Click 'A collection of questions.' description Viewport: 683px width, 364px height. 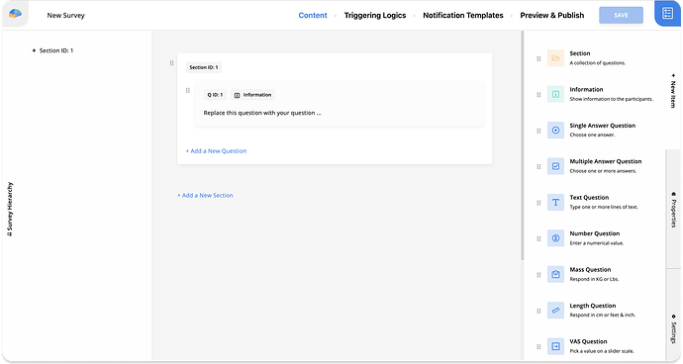[x=598, y=63]
